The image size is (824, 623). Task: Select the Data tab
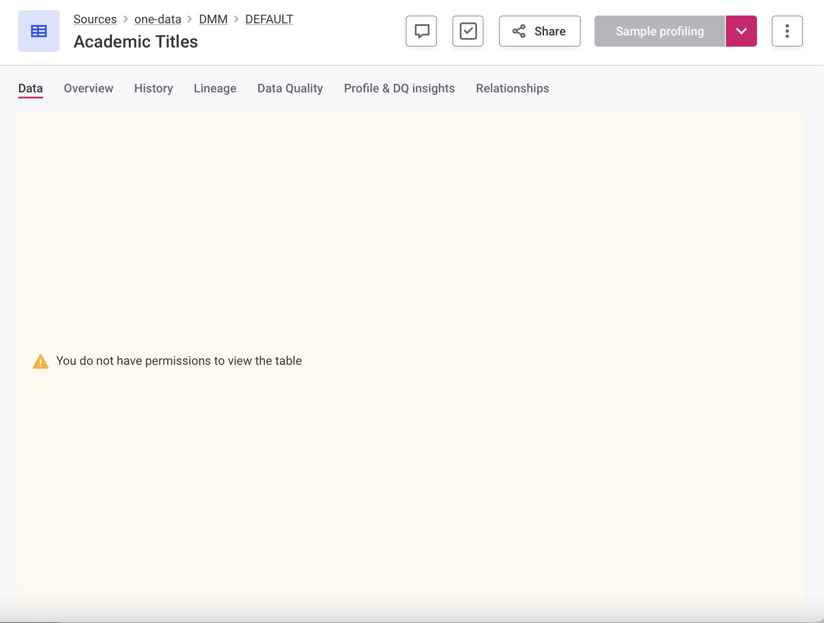tap(30, 89)
